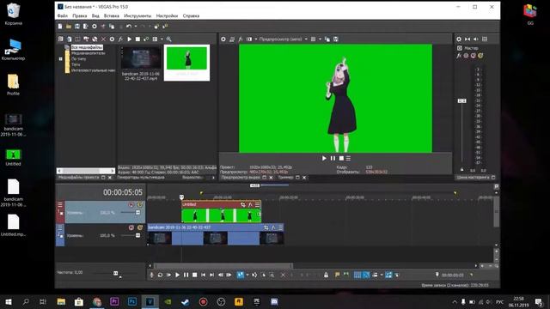The width and height of the screenshot is (550, 309).
Task: Open Video Output FX in preview toolbar
Action: pyautogui.click(x=241, y=39)
